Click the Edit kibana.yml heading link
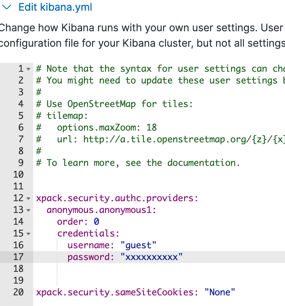 [x=55, y=7]
